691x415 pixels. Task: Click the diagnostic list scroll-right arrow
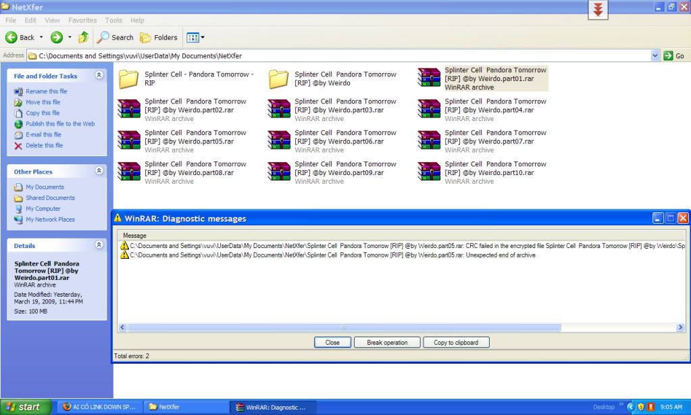point(680,327)
